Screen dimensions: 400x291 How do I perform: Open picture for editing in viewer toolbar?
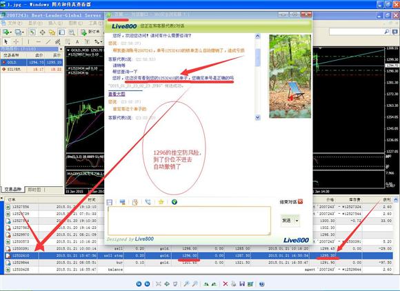pos(250,284)
